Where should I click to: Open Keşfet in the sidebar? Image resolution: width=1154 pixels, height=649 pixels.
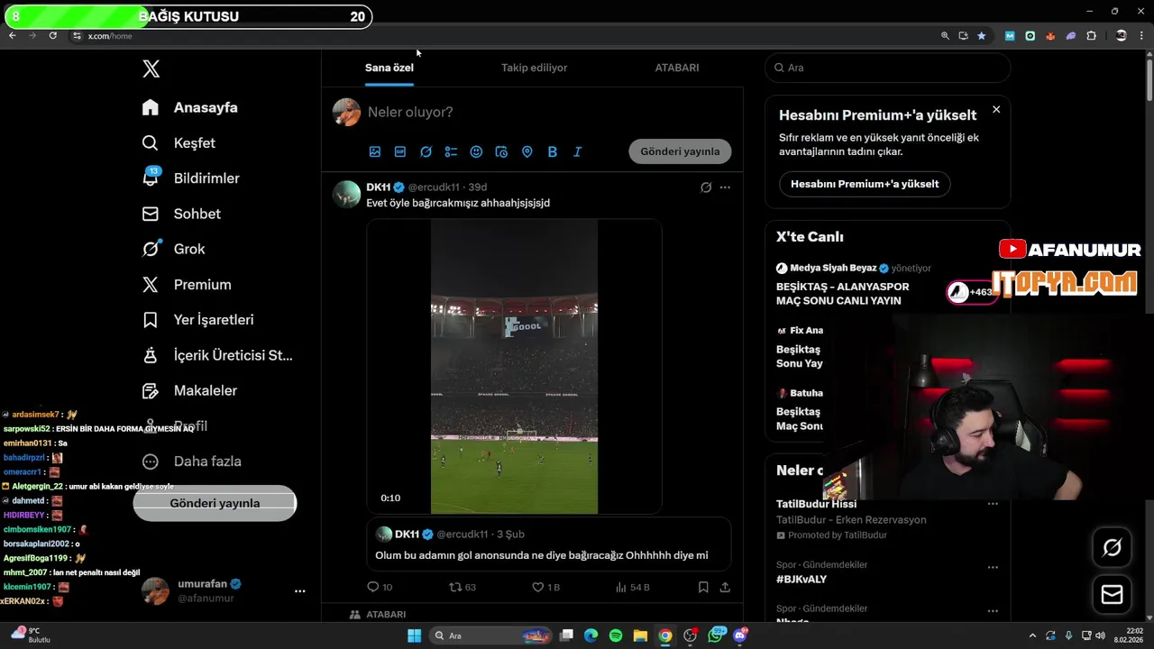(x=179, y=142)
